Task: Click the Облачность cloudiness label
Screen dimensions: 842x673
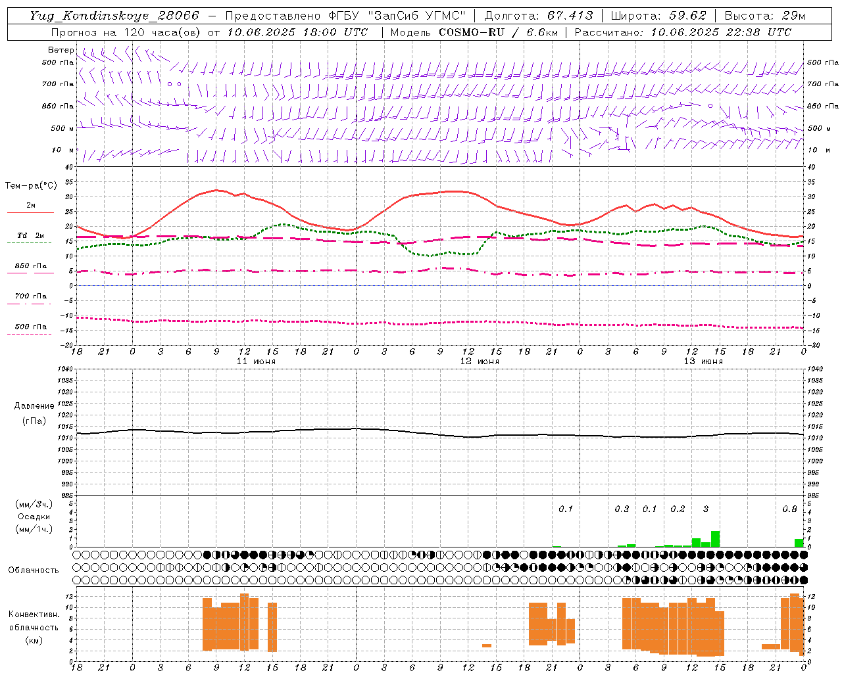Action: (x=34, y=570)
